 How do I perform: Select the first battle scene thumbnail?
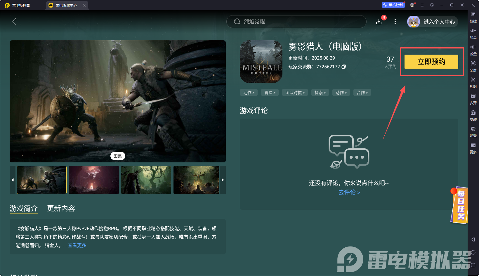[41, 180]
